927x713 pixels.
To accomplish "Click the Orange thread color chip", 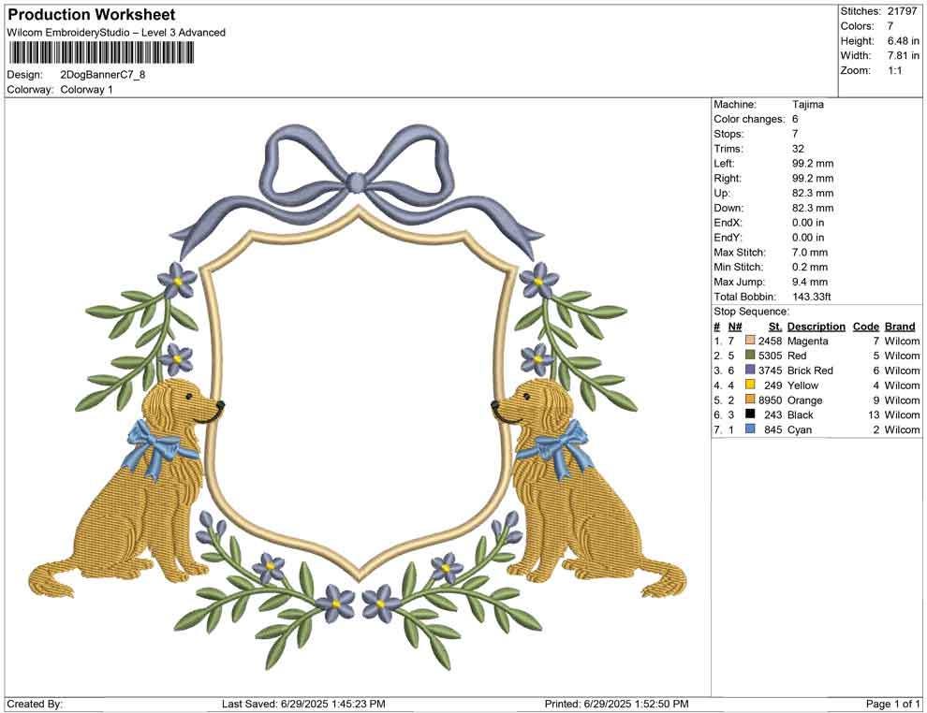I will (x=752, y=400).
